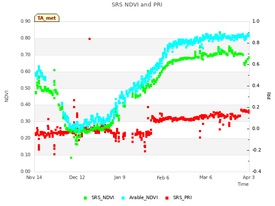Click the Time axis label

[243, 184]
